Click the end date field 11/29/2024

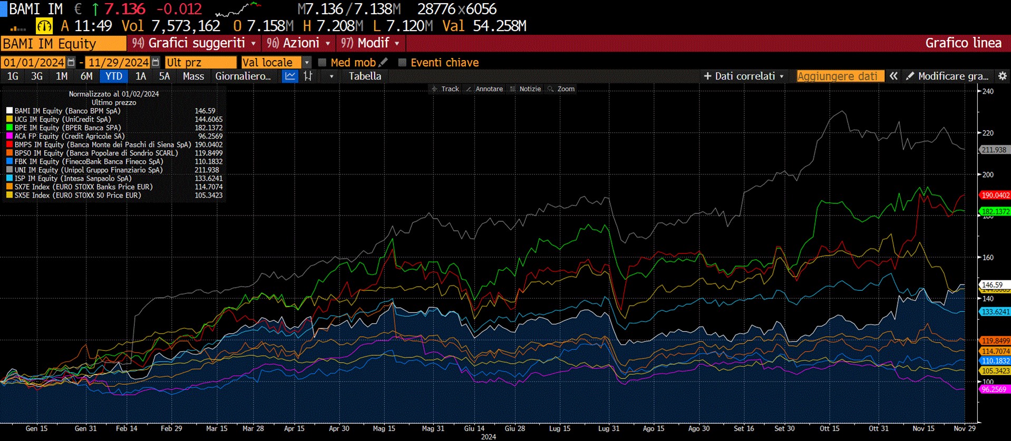click(x=118, y=62)
